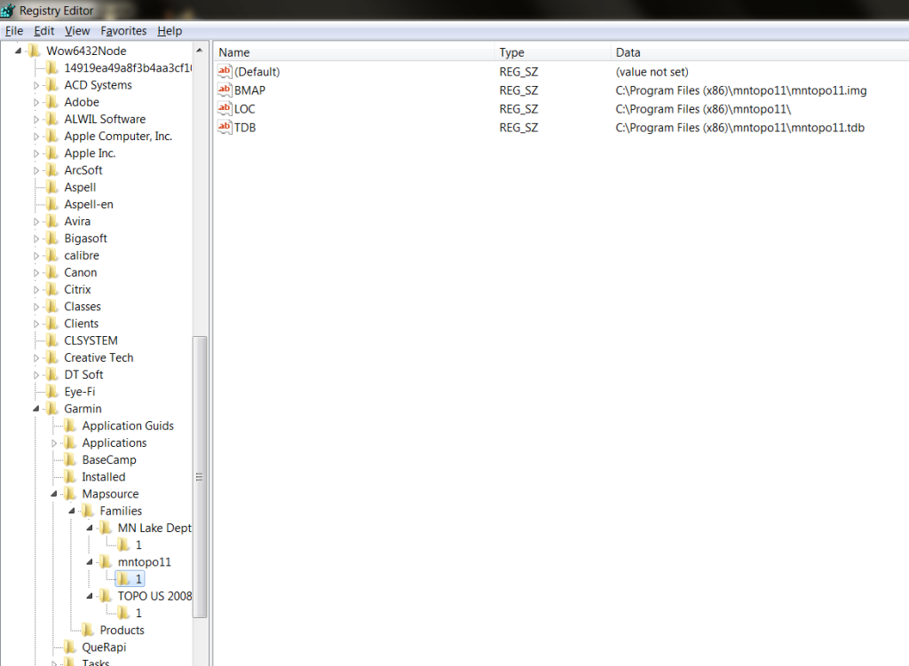Select the Bigasoft key
This screenshot has height=666, width=909.
point(86,239)
